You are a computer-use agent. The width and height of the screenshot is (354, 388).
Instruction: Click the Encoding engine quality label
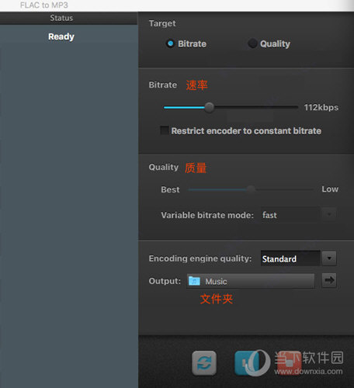tap(200, 258)
